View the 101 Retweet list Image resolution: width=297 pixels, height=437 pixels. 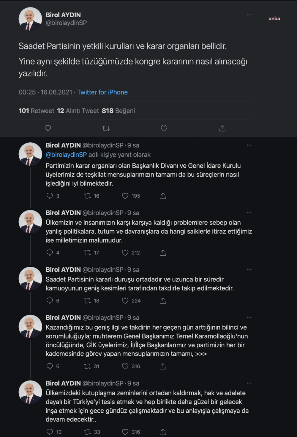[37, 111]
